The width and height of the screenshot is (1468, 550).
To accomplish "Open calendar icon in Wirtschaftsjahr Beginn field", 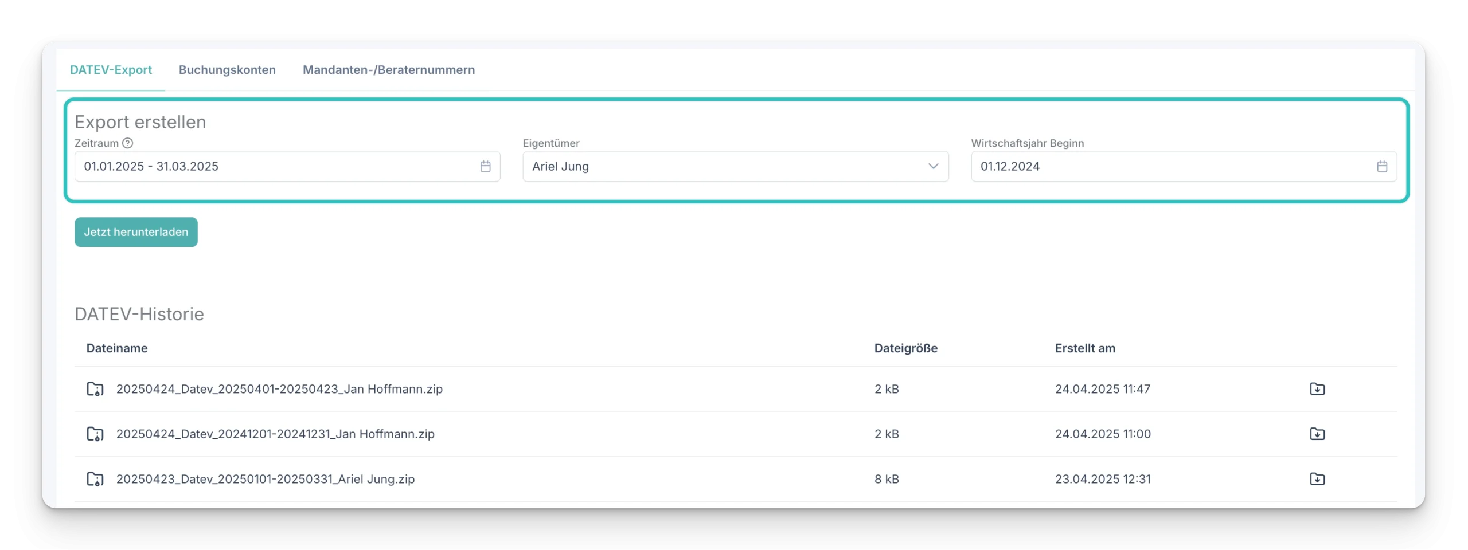I will [1381, 167].
